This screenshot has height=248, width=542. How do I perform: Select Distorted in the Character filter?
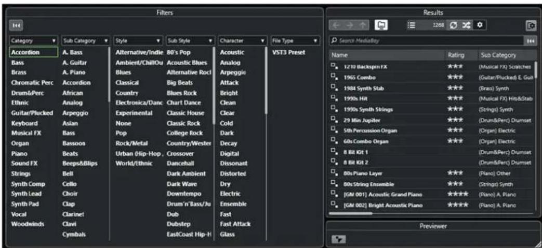(x=233, y=173)
